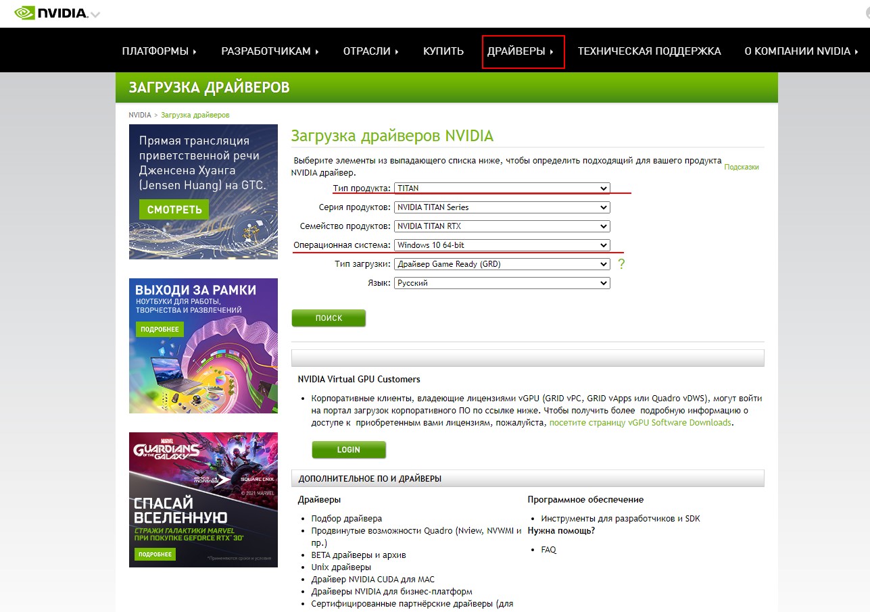Open the Тип продукта dropdown
Viewport: 870px width, 612px height.
pos(502,188)
